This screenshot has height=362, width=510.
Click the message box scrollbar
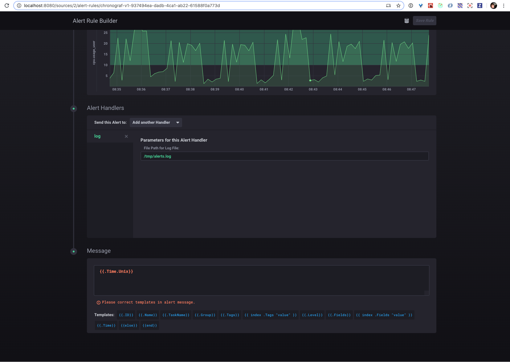pos(427,292)
